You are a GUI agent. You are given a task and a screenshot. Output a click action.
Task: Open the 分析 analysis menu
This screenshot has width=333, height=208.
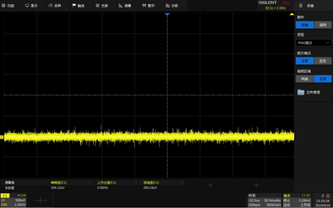point(172,6)
